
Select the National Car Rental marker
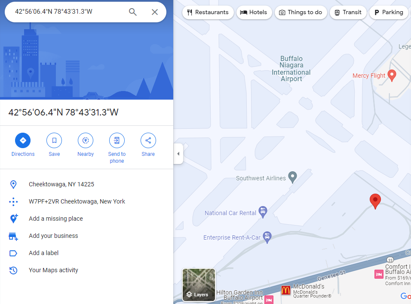pyautogui.click(x=263, y=212)
